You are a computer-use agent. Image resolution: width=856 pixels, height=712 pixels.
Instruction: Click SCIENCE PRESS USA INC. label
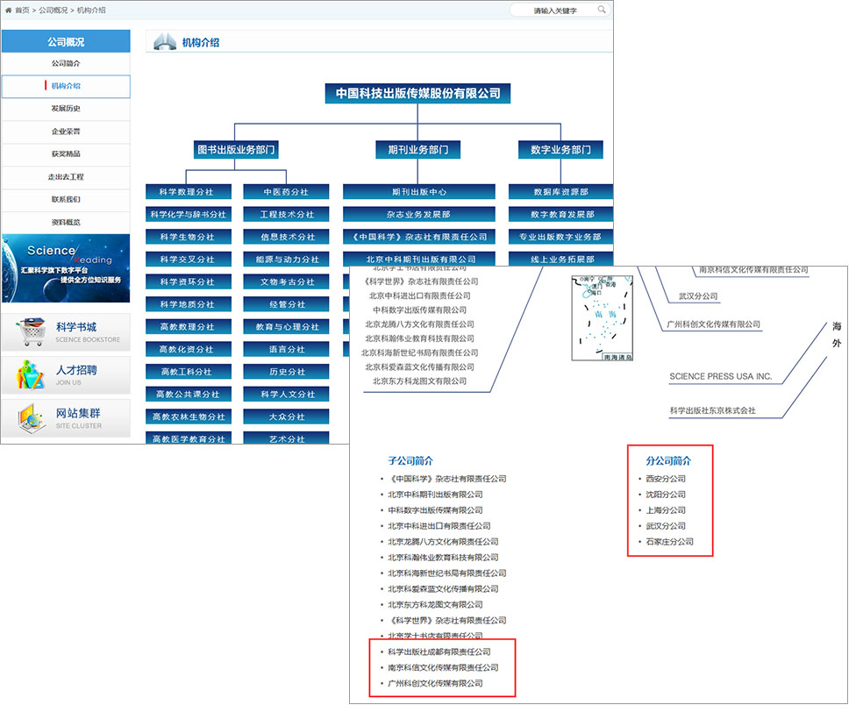721,376
